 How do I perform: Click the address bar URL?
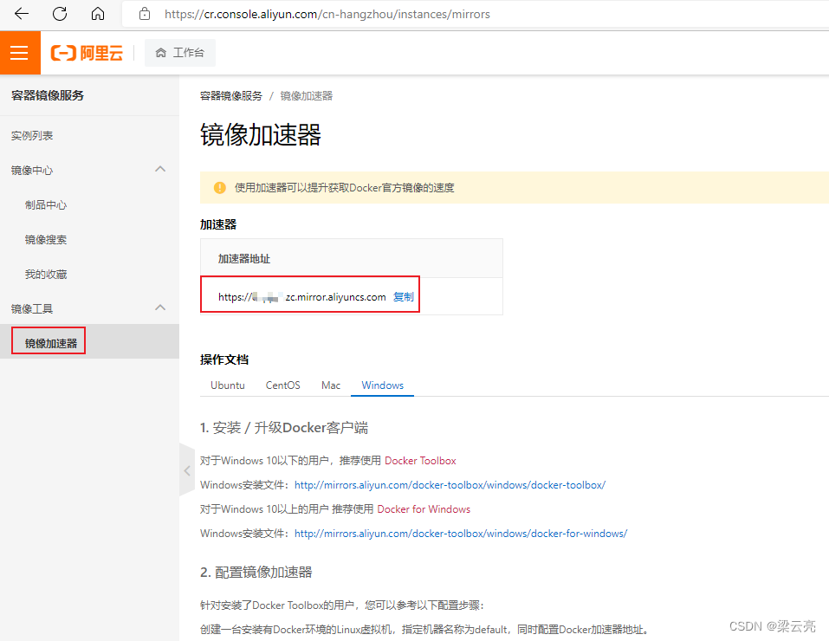point(327,14)
